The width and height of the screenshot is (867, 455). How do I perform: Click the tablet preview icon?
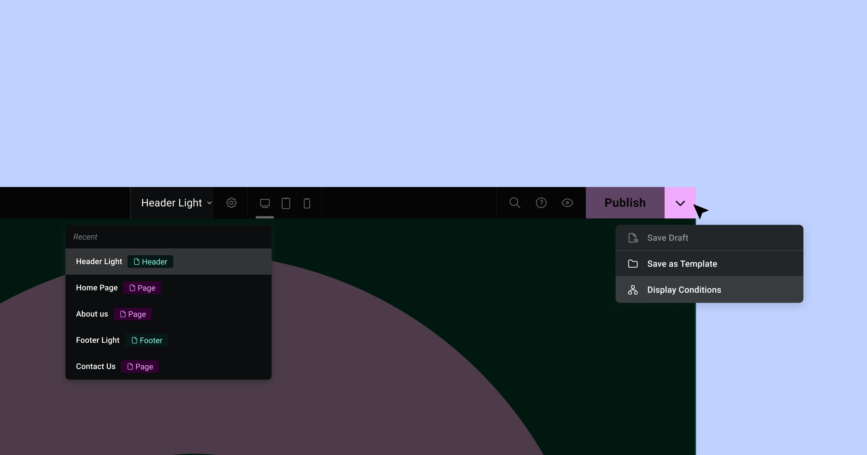[285, 203]
